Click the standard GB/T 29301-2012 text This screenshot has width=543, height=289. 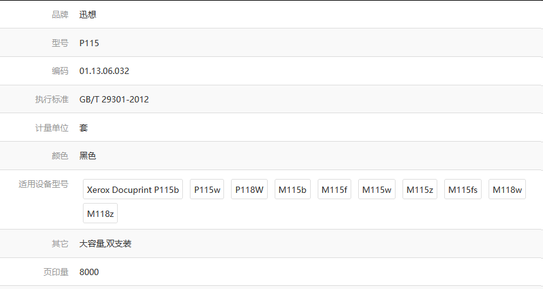click(x=114, y=99)
